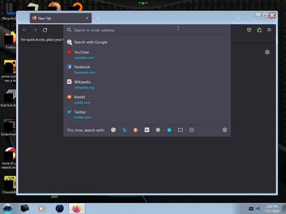Click the system tray power icon
Viewport: 286px width, 214px height.
point(258,209)
